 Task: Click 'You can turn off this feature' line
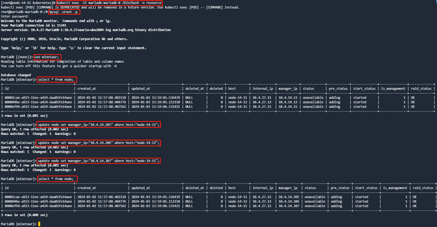pyautogui.click(x=59, y=66)
